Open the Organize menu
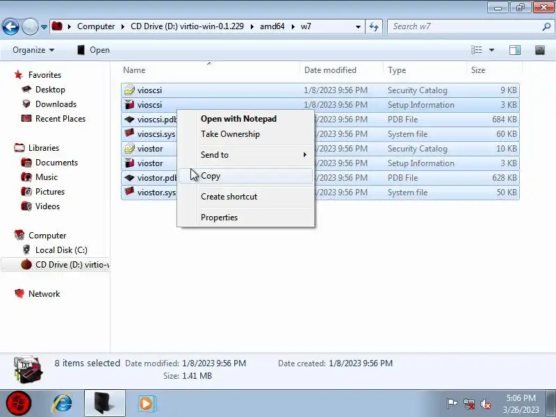Viewport: 556px width, 417px height. [x=33, y=50]
